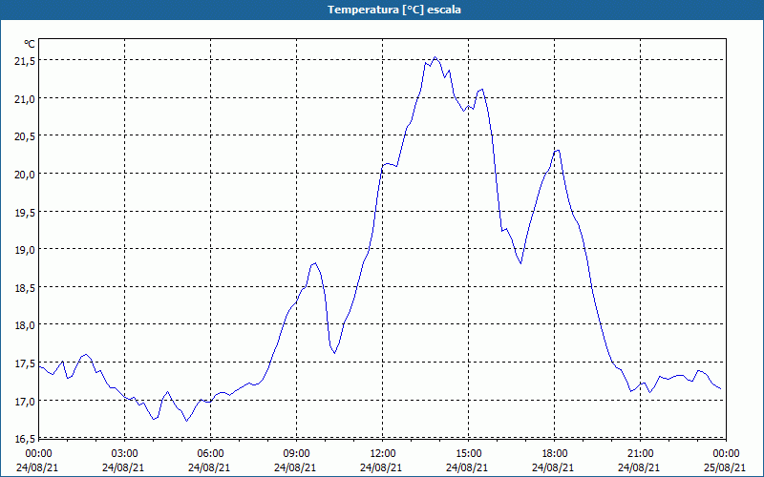Screen dimensions: 764x477
Task: Click the curve's secondary peak just after 18:00
Action: click(558, 150)
